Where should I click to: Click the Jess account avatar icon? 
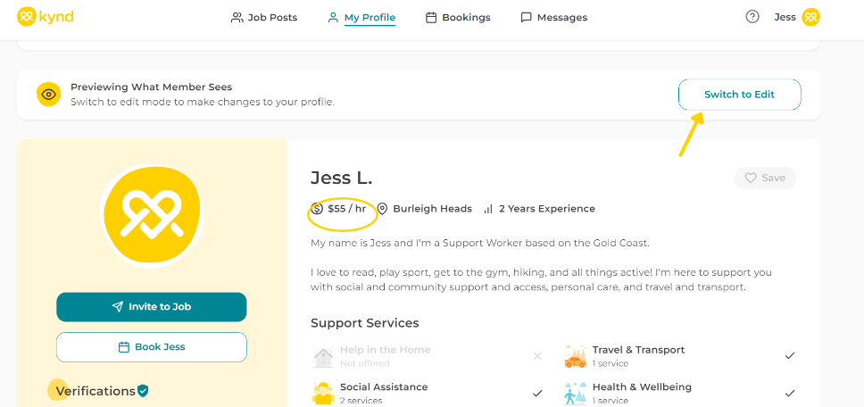[810, 17]
